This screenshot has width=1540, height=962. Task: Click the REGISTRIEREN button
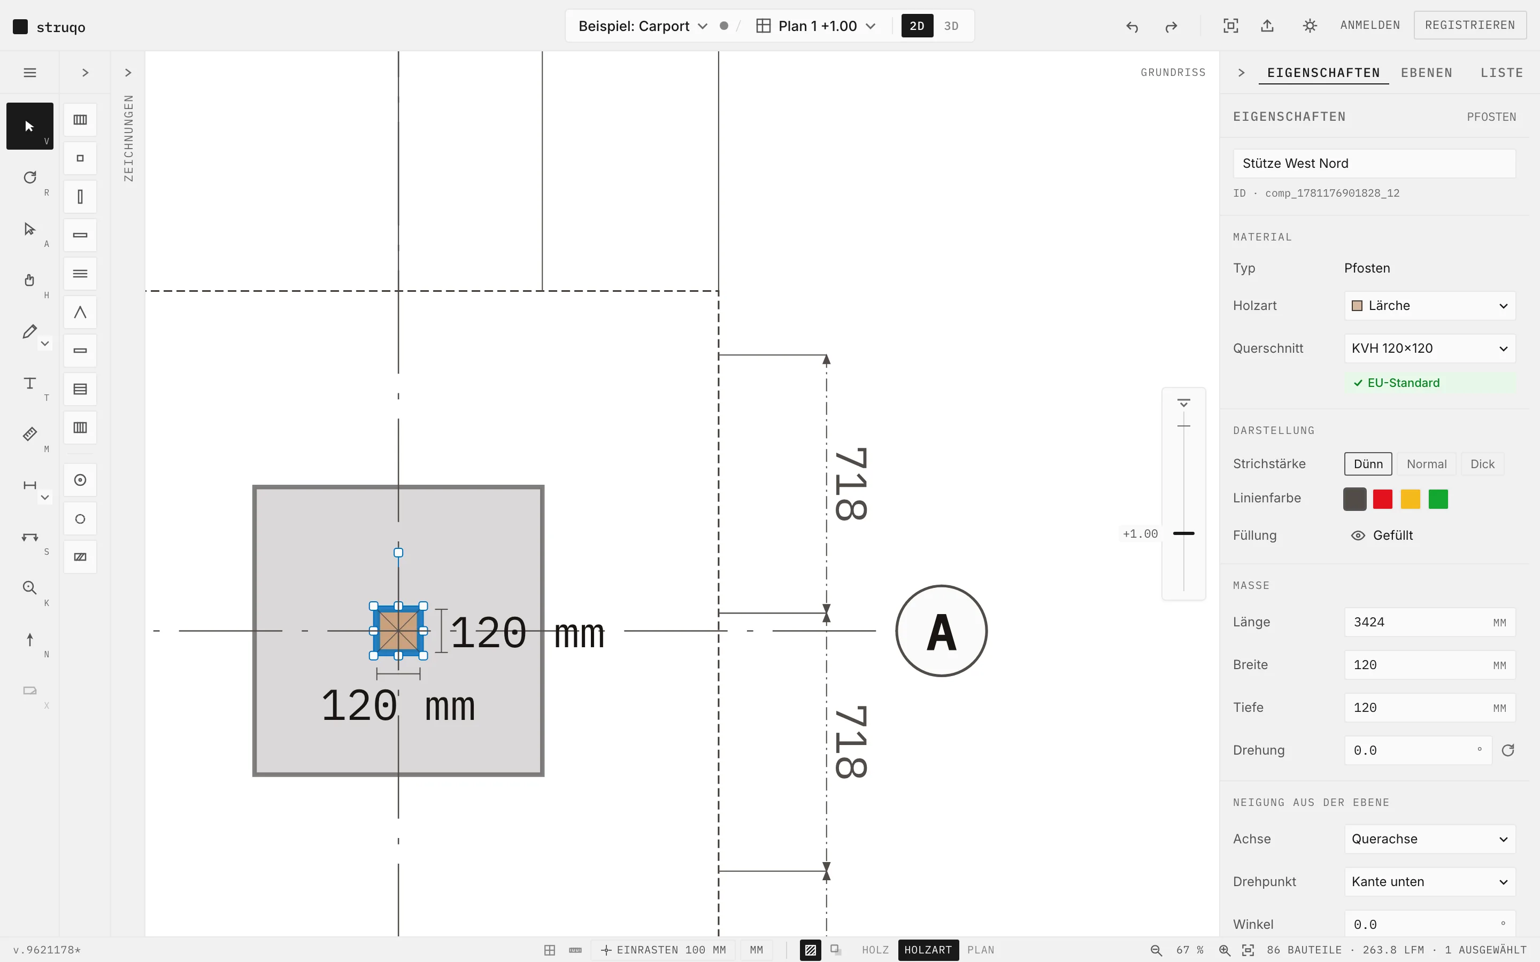coord(1470,25)
